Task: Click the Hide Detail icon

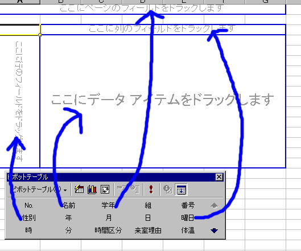Action: click(x=122, y=189)
